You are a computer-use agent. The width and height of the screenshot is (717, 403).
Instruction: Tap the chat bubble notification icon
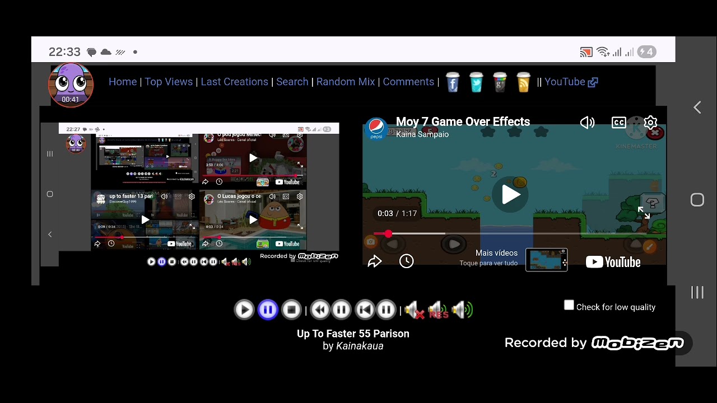(92, 52)
